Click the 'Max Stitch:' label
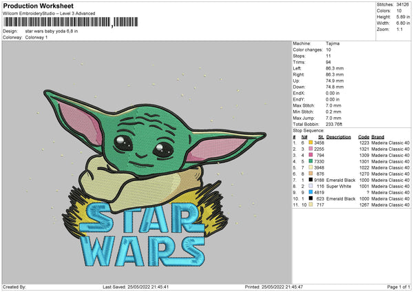 [304, 105]
